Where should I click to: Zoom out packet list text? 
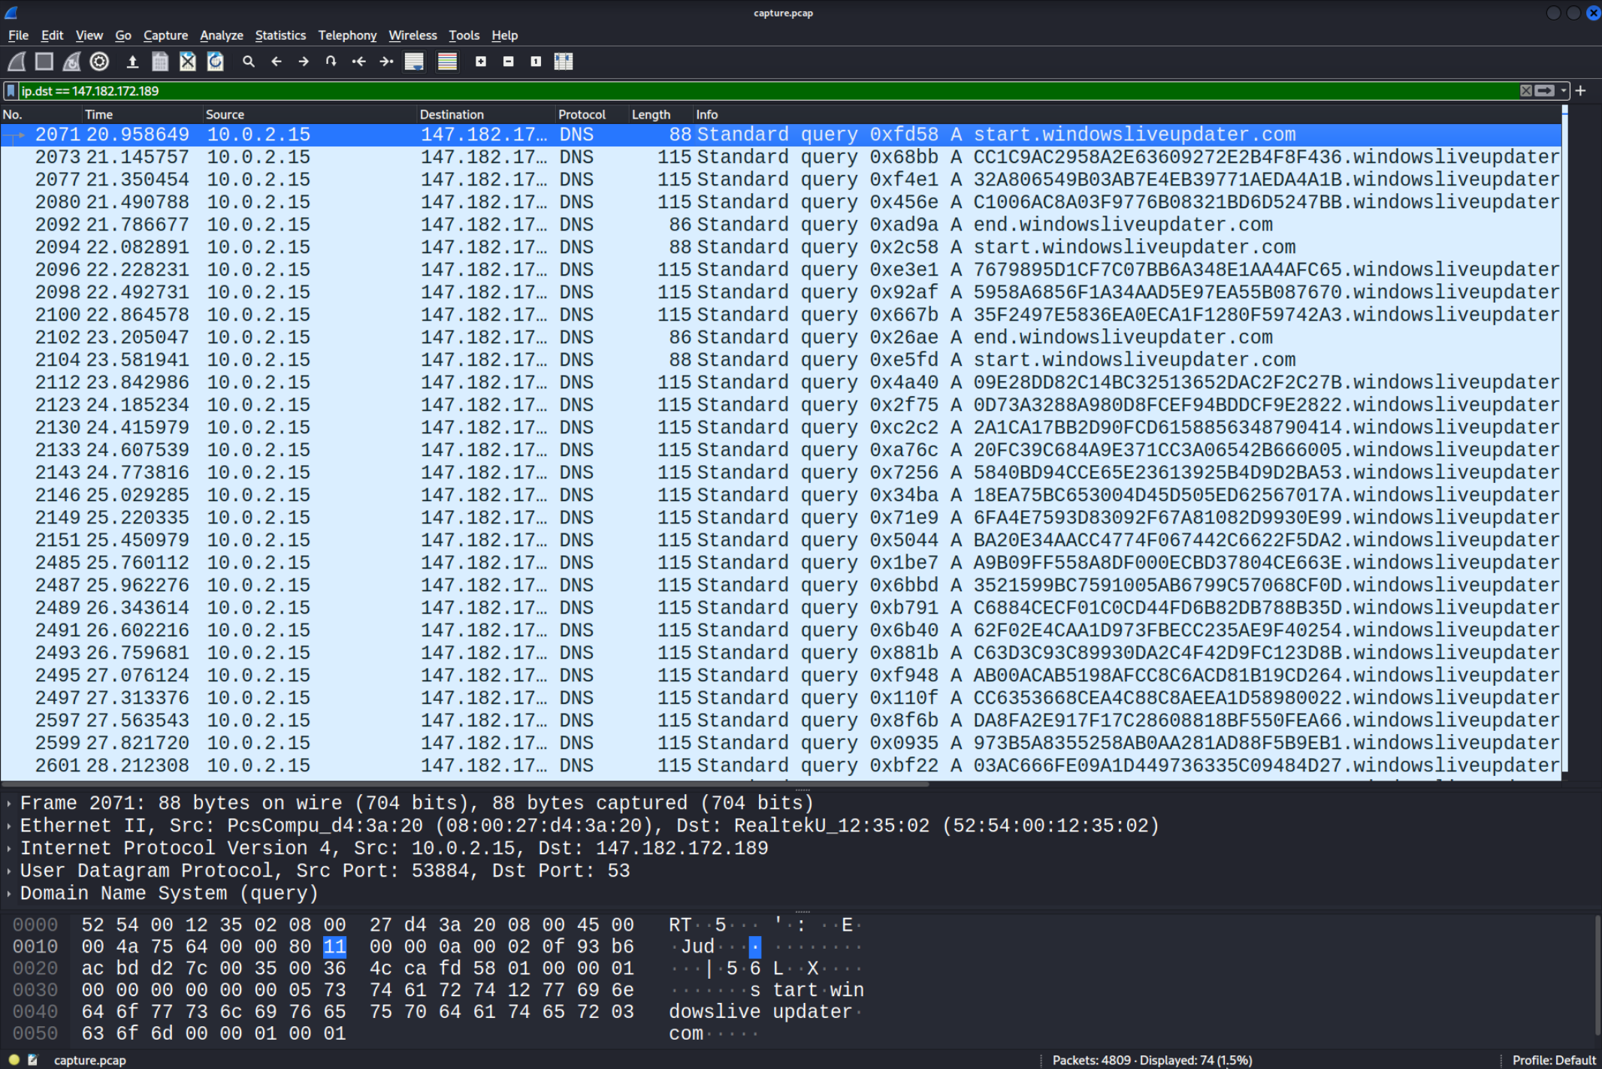point(509,62)
